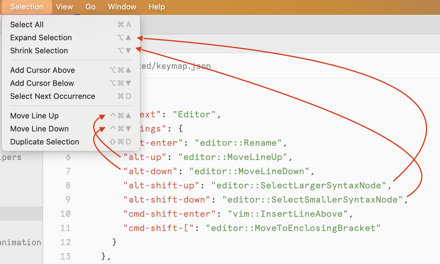Select Duplicate Selection command
440x264 pixels.
[45, 141]
